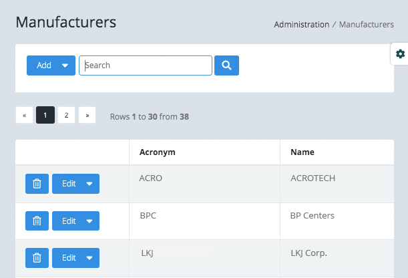Expand the Add button dropdown arrow
The height and width of the screenshot is (278, 408).
[65, 65]
